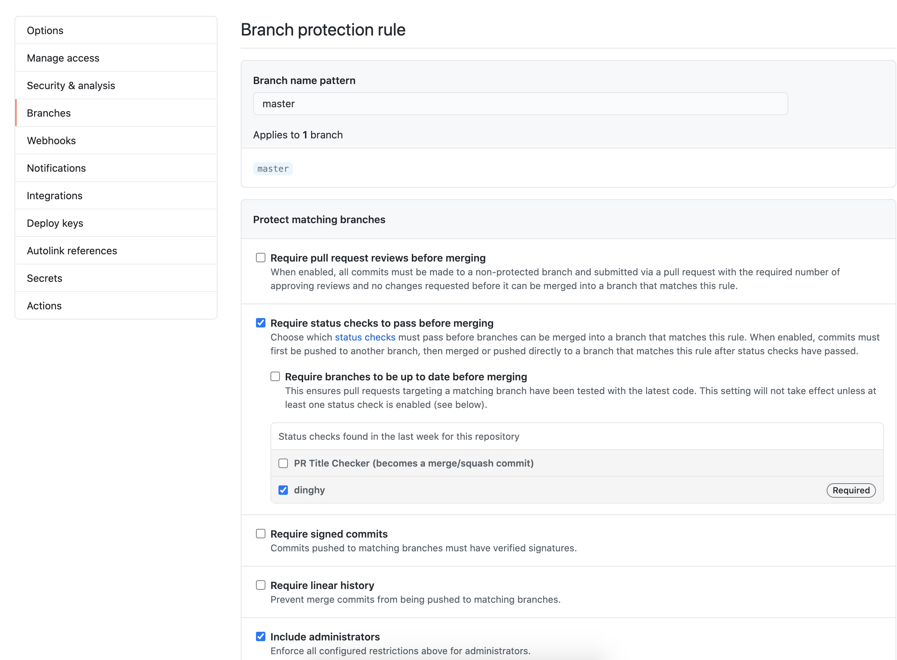Toggle Require signed commits option
This screenshot has width=897, height=660.
(260, 534)
